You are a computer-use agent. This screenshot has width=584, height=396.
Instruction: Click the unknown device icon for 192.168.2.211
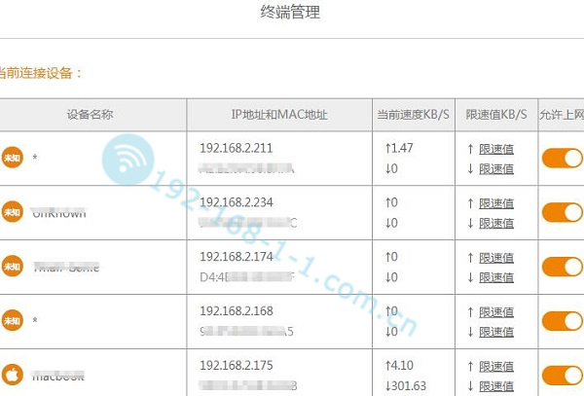[x=12, y=158]
